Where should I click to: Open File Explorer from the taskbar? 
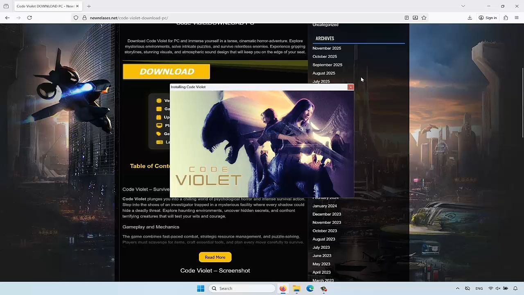296,288
